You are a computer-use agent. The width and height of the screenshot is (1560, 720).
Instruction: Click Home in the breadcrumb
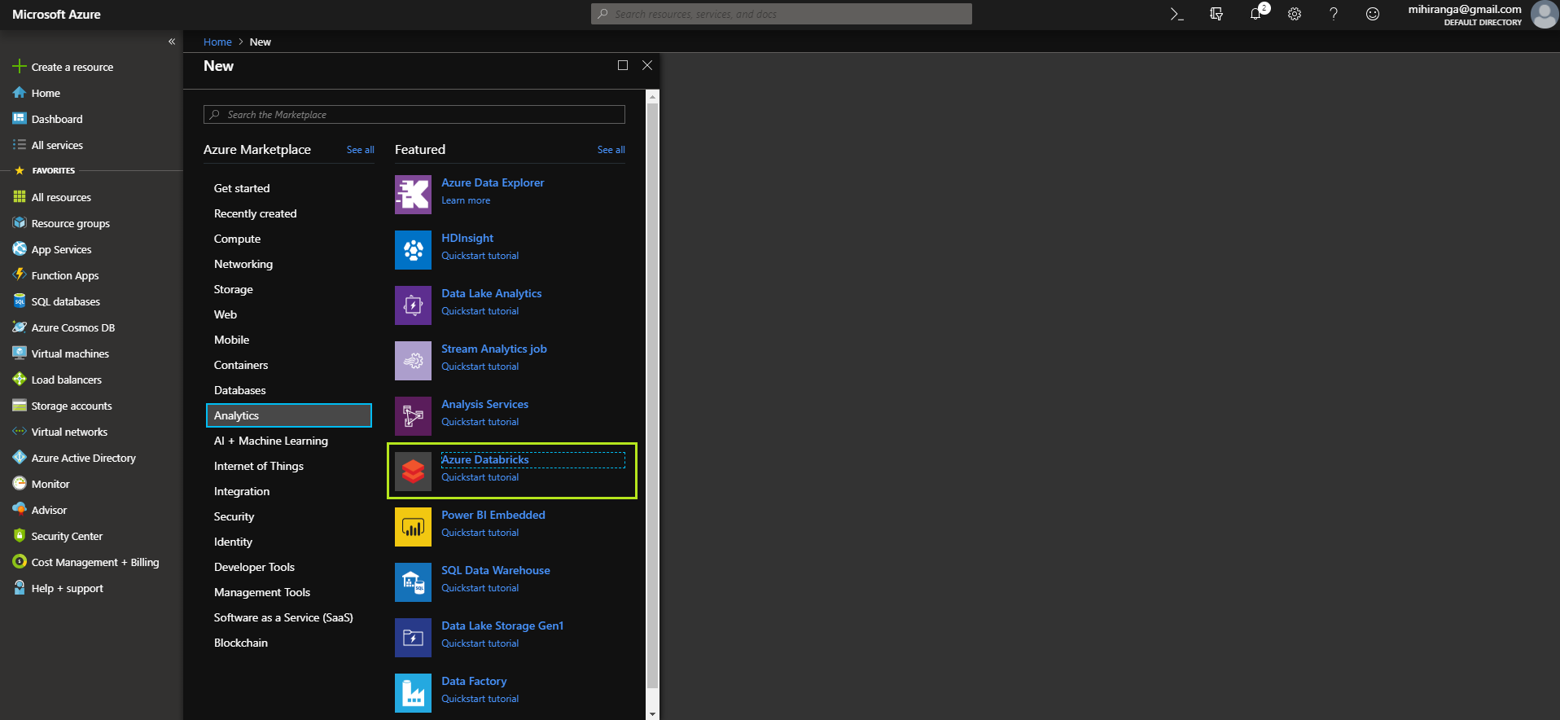[217, 42]
